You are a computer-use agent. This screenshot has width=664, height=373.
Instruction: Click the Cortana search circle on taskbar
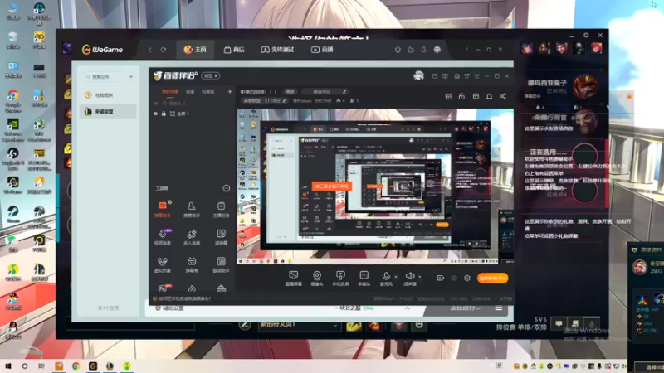(25, 366)
